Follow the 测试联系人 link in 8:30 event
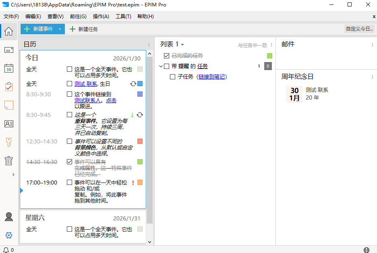The height and width of the screenshot is (253, 377). point(87,100)
